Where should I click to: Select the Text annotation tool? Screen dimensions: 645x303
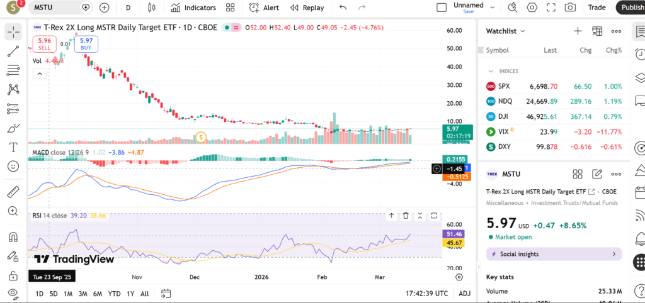pyautogui.click(x=13, y=147)
